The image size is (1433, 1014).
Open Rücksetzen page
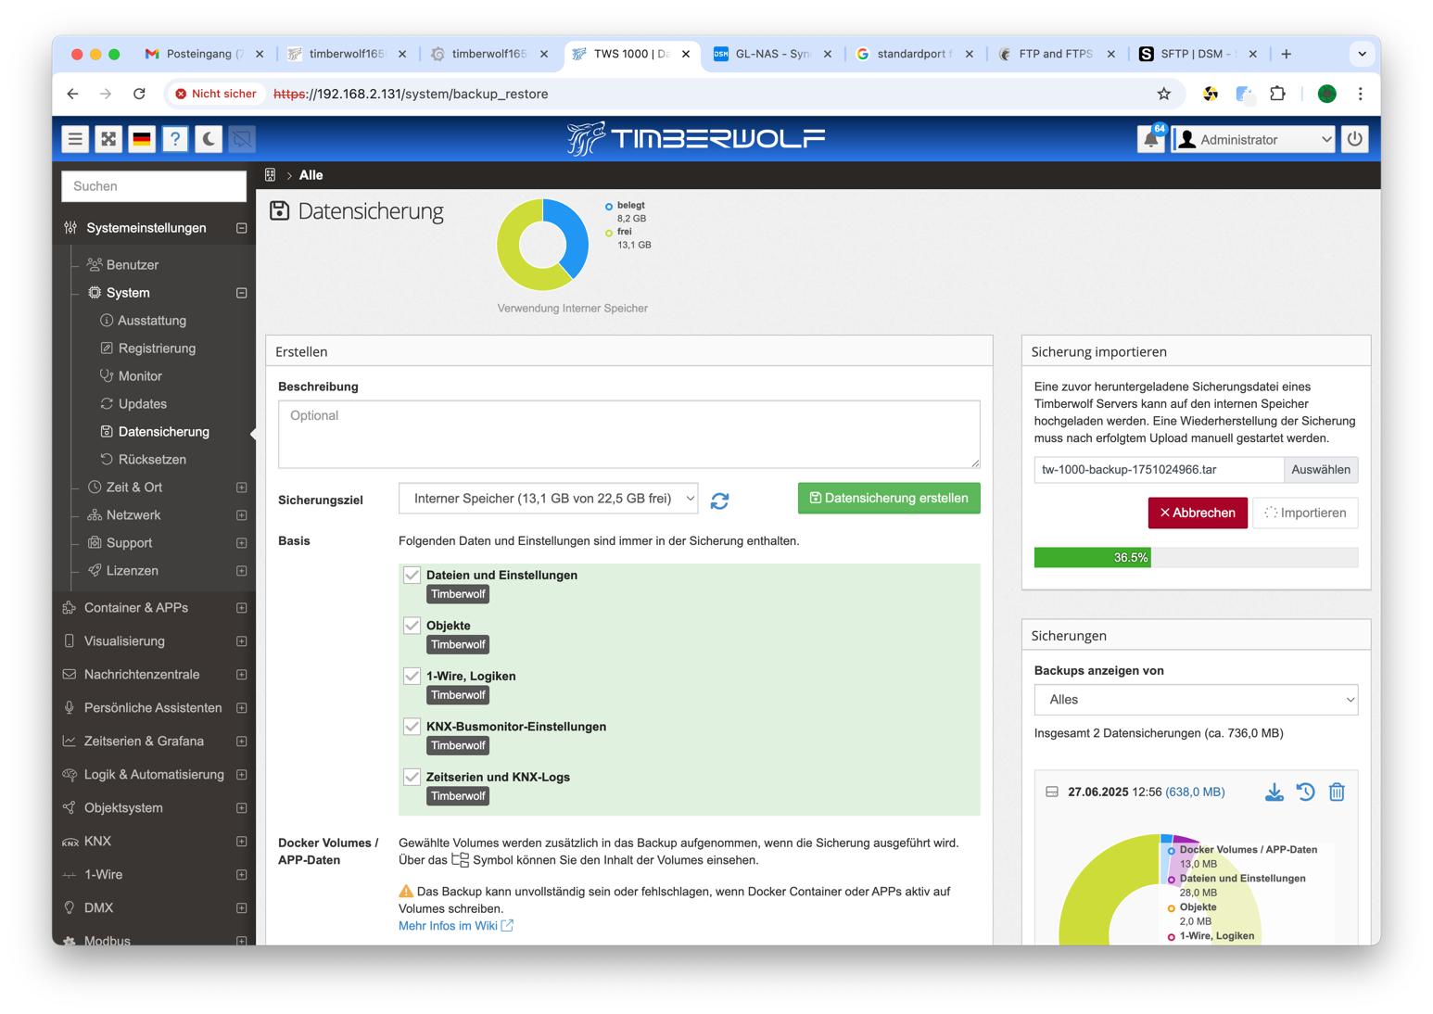point(152,460)
